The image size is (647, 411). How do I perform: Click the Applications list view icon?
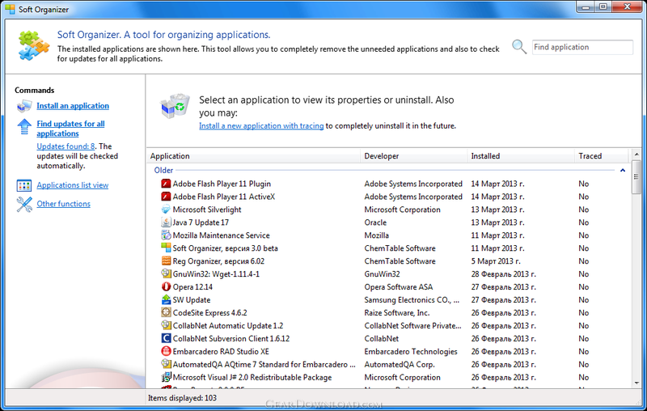point(24,186)
